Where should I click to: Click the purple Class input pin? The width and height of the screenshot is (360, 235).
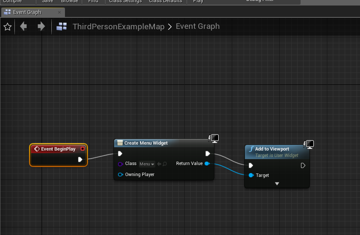[120, 164]
